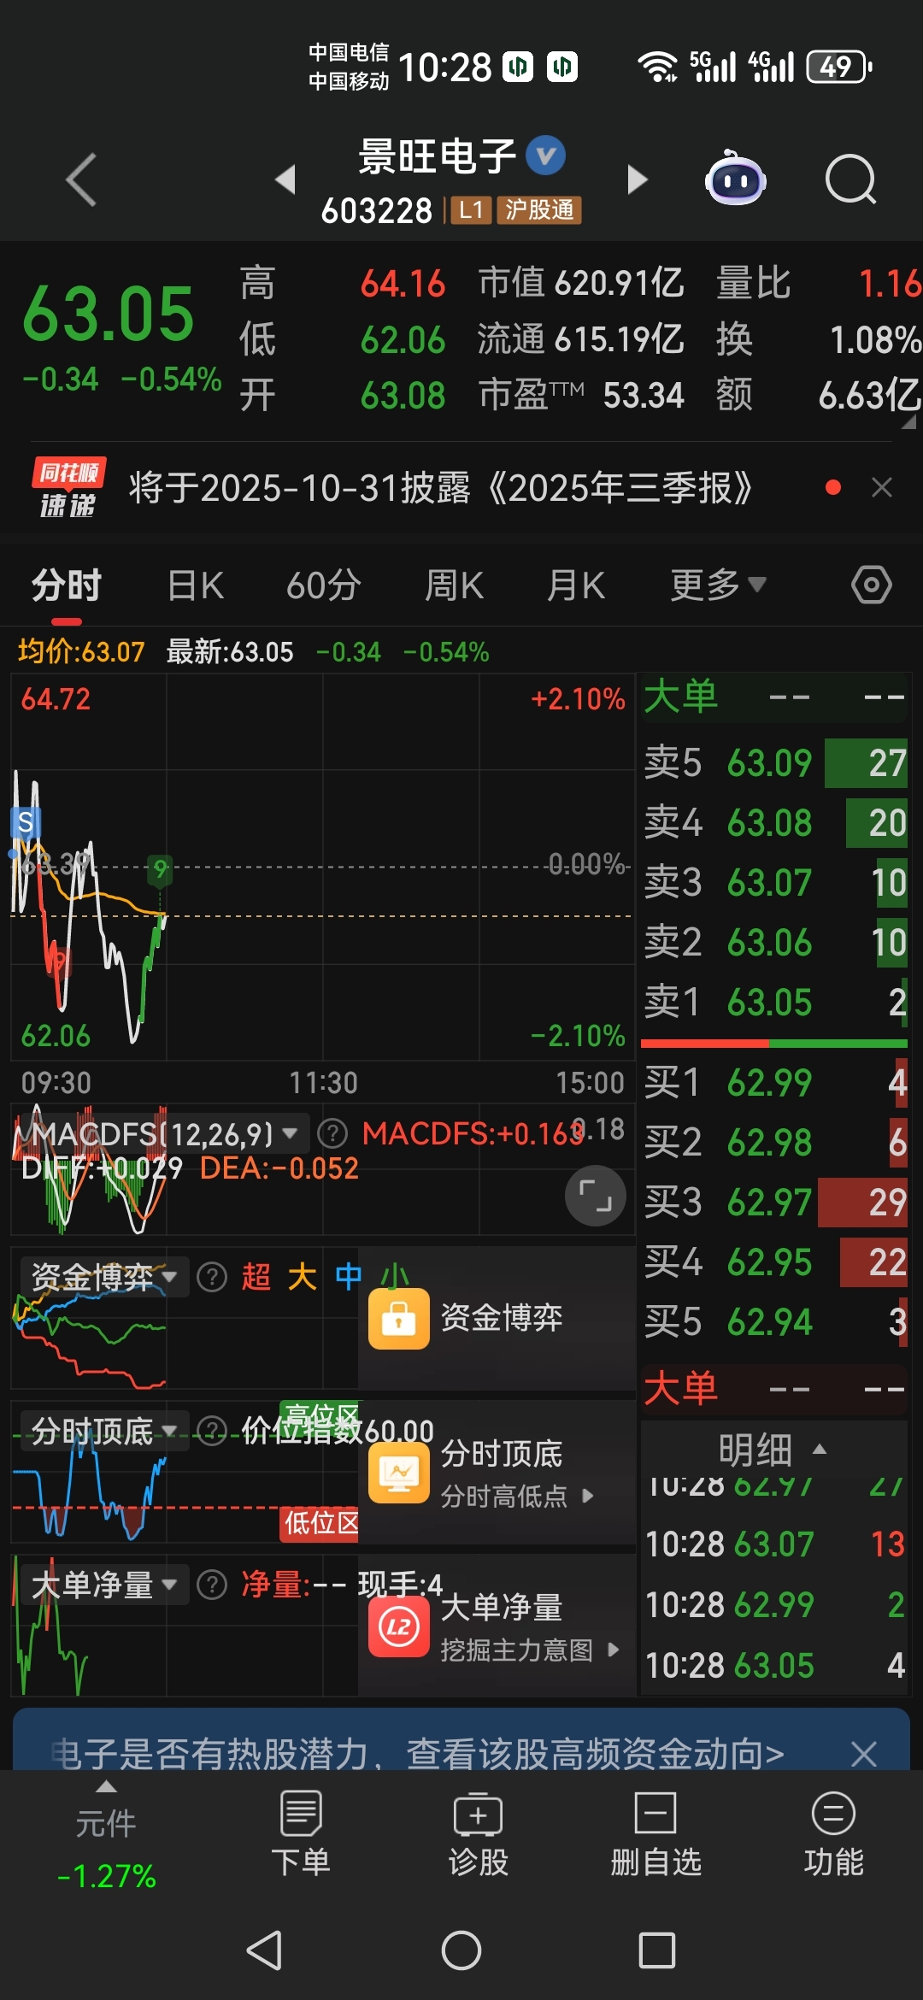
Task: Toggle 小 small order line
Action: pyautogui.click(x=395, y=1277)
